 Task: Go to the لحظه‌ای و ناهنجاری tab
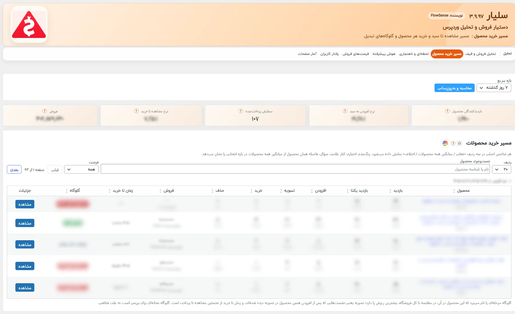click(414, 54)
